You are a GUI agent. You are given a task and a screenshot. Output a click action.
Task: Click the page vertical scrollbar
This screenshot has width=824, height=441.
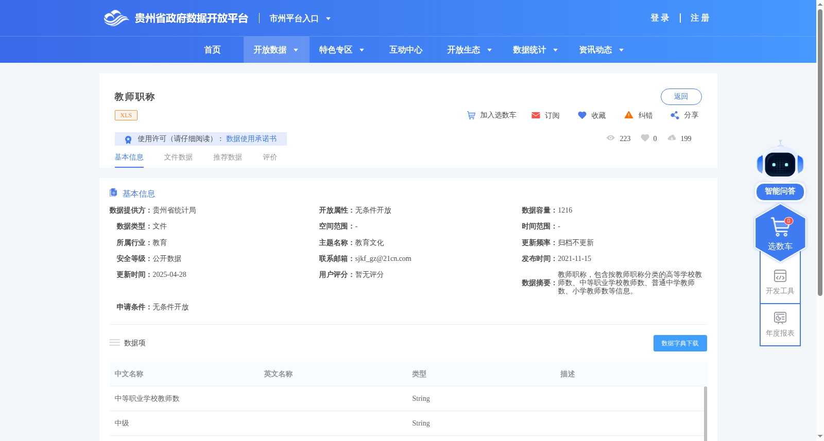click(x=820, y=152)
